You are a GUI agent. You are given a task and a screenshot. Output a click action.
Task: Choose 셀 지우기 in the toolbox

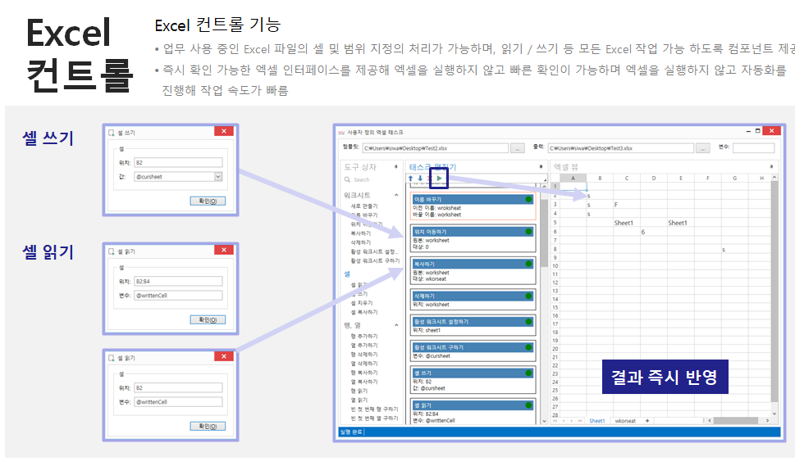(361, 302)
